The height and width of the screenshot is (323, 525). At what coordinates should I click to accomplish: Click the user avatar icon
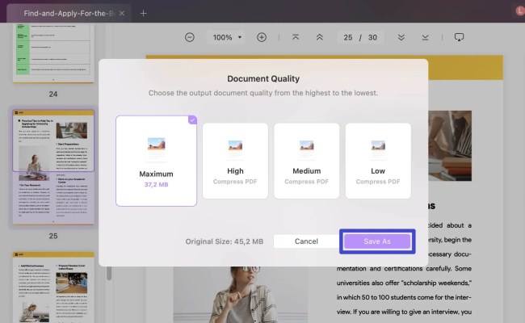[x=519, y=11]
